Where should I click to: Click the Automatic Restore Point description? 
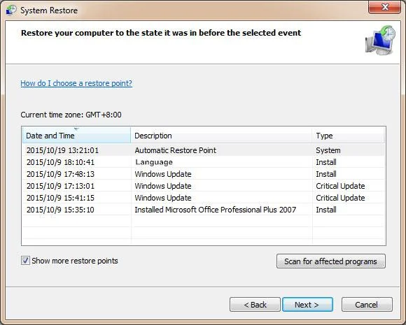(175, 150)
